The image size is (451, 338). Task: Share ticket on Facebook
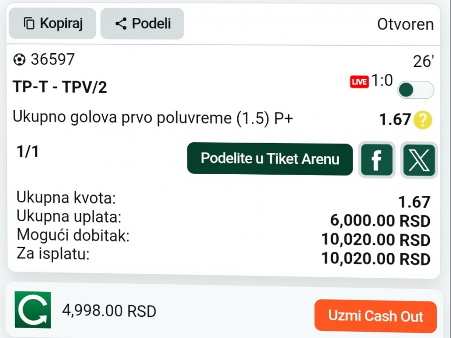376,160
